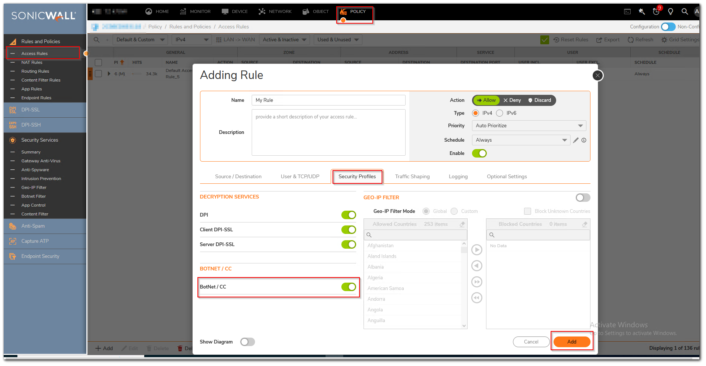Viewport: 706px width, 366px height.
Task: Open Active & Inactive filter dropdown
Action: coord(285,40)
